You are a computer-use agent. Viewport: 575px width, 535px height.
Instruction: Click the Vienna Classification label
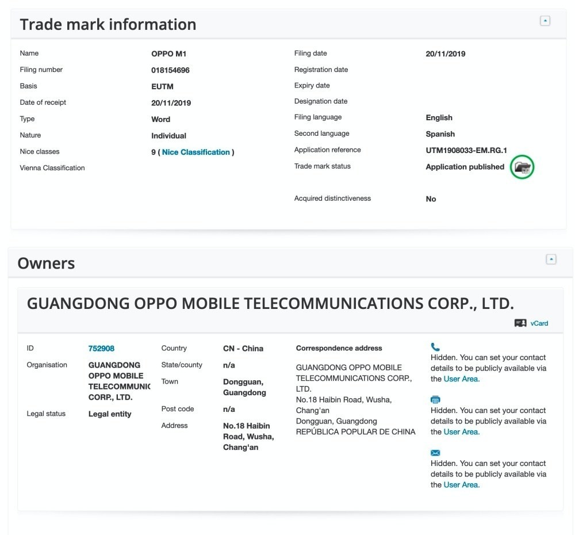pyautogui.click(x=52, y=168)
